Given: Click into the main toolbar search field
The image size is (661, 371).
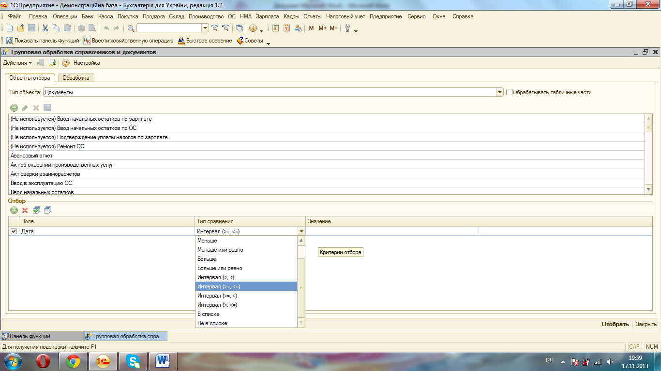Looking at the screenshot, I should pyautogui.click(x=169, y=28).
